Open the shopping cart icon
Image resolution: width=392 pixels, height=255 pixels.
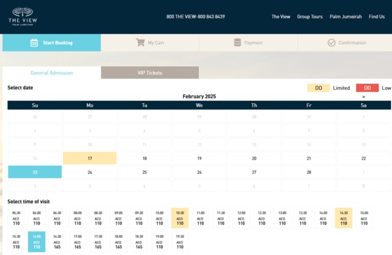click(x=140, y=43)
